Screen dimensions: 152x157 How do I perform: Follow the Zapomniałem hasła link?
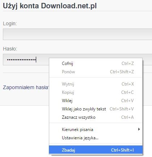coord(26,87)
